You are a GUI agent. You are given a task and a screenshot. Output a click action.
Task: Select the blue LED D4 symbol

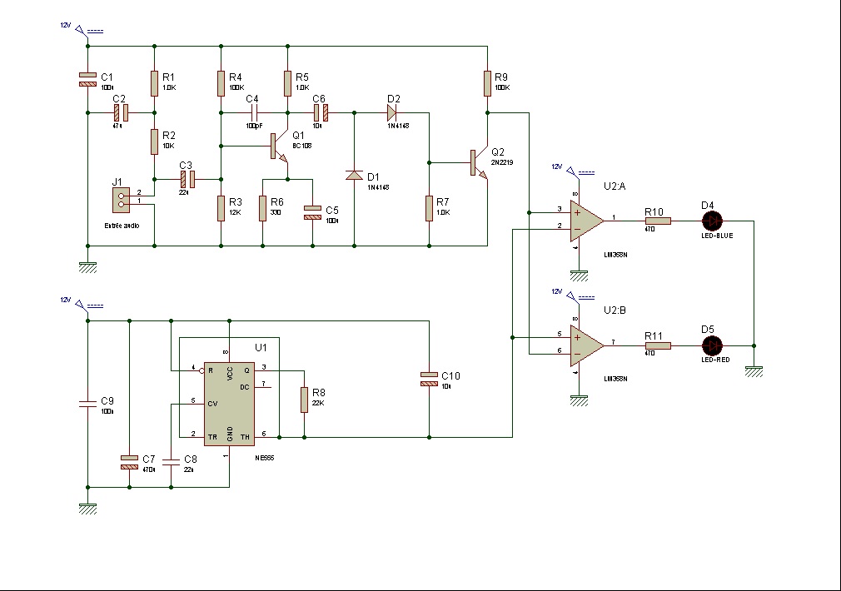[712, 221]
